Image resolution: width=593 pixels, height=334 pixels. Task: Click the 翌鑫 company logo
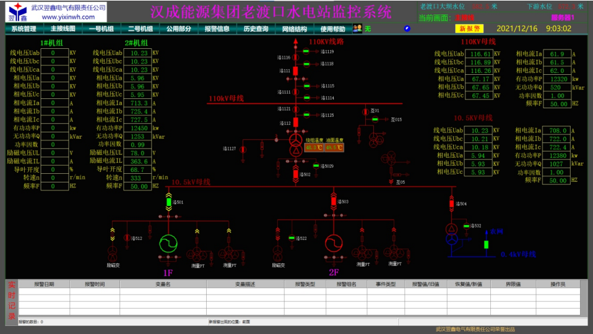pyautogui.click(x=17, y=12)
